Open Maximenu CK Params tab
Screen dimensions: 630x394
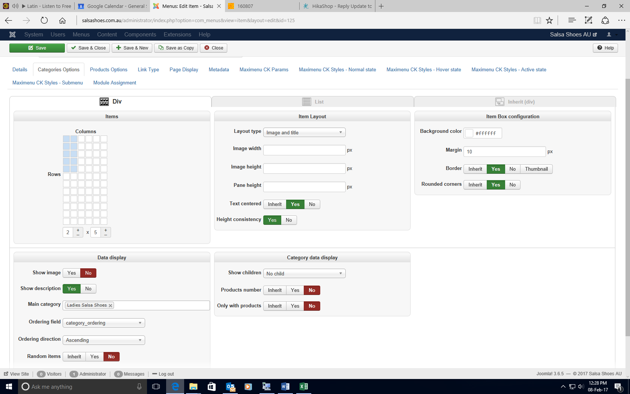pyautogui.click(x=264, y=69)
